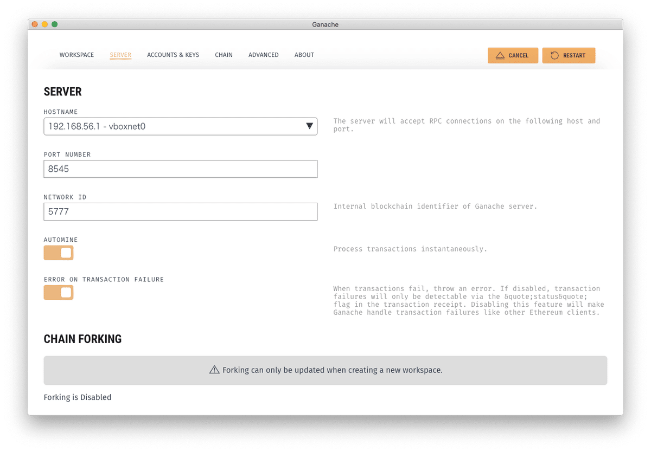Minimize the Ganache window
Screen dimensions: 651x452
pyautogui.click(x=44, y=24)
